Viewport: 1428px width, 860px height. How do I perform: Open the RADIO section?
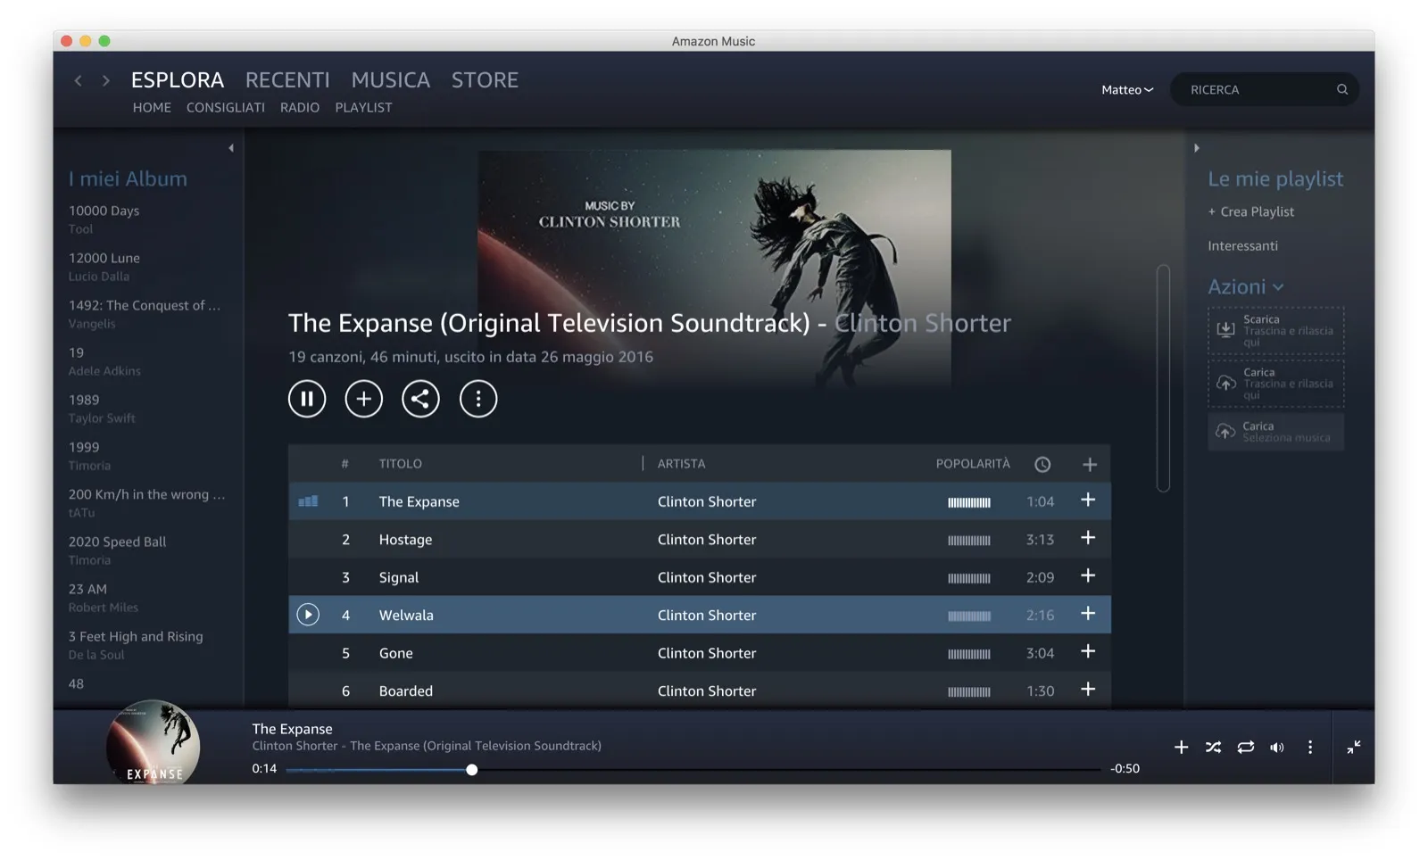point(300,107)
